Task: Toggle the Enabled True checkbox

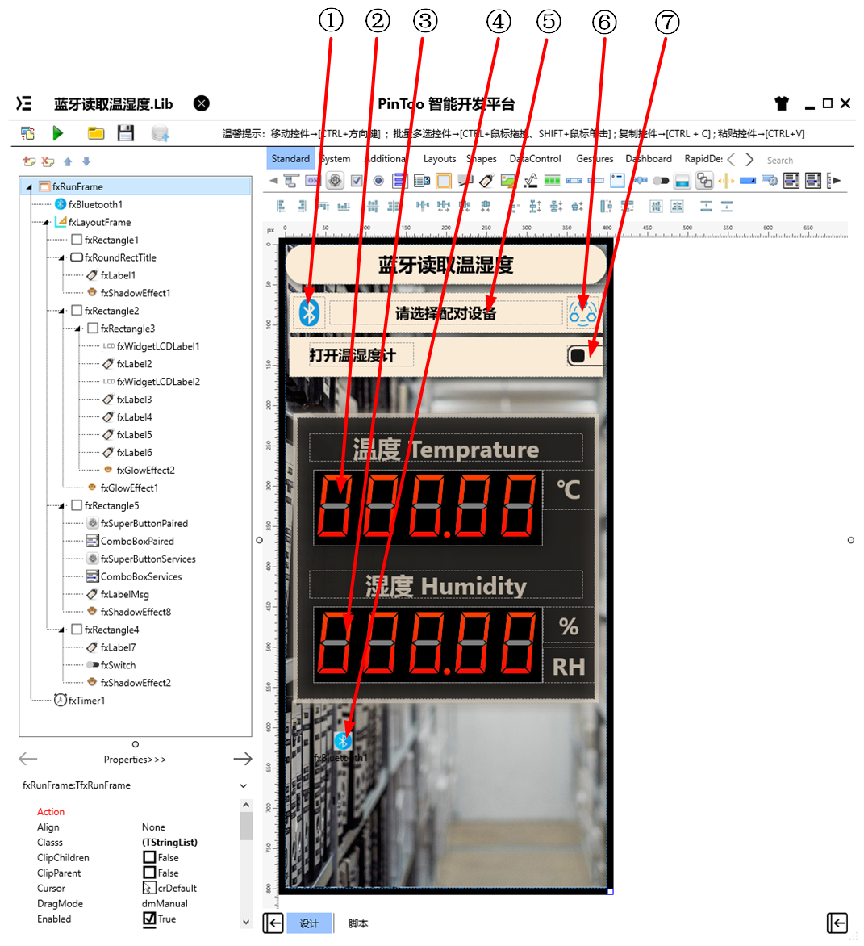Action: (x=149, y=919)
